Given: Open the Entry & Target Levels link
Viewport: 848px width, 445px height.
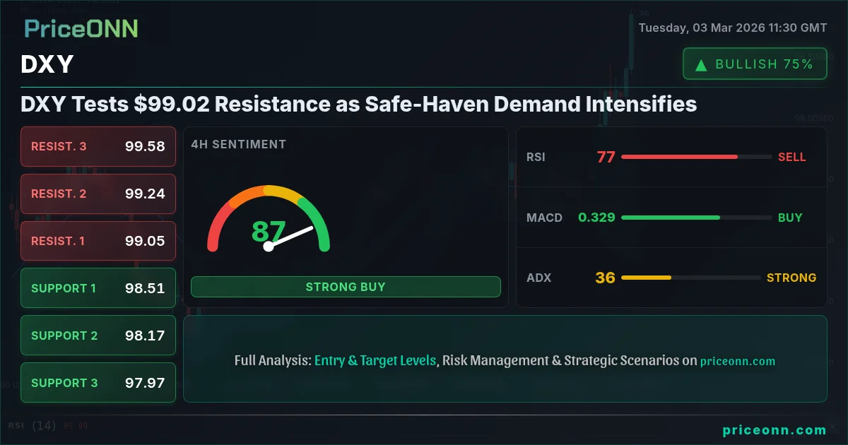Looking at the screenshot, I should coord(375,360).
